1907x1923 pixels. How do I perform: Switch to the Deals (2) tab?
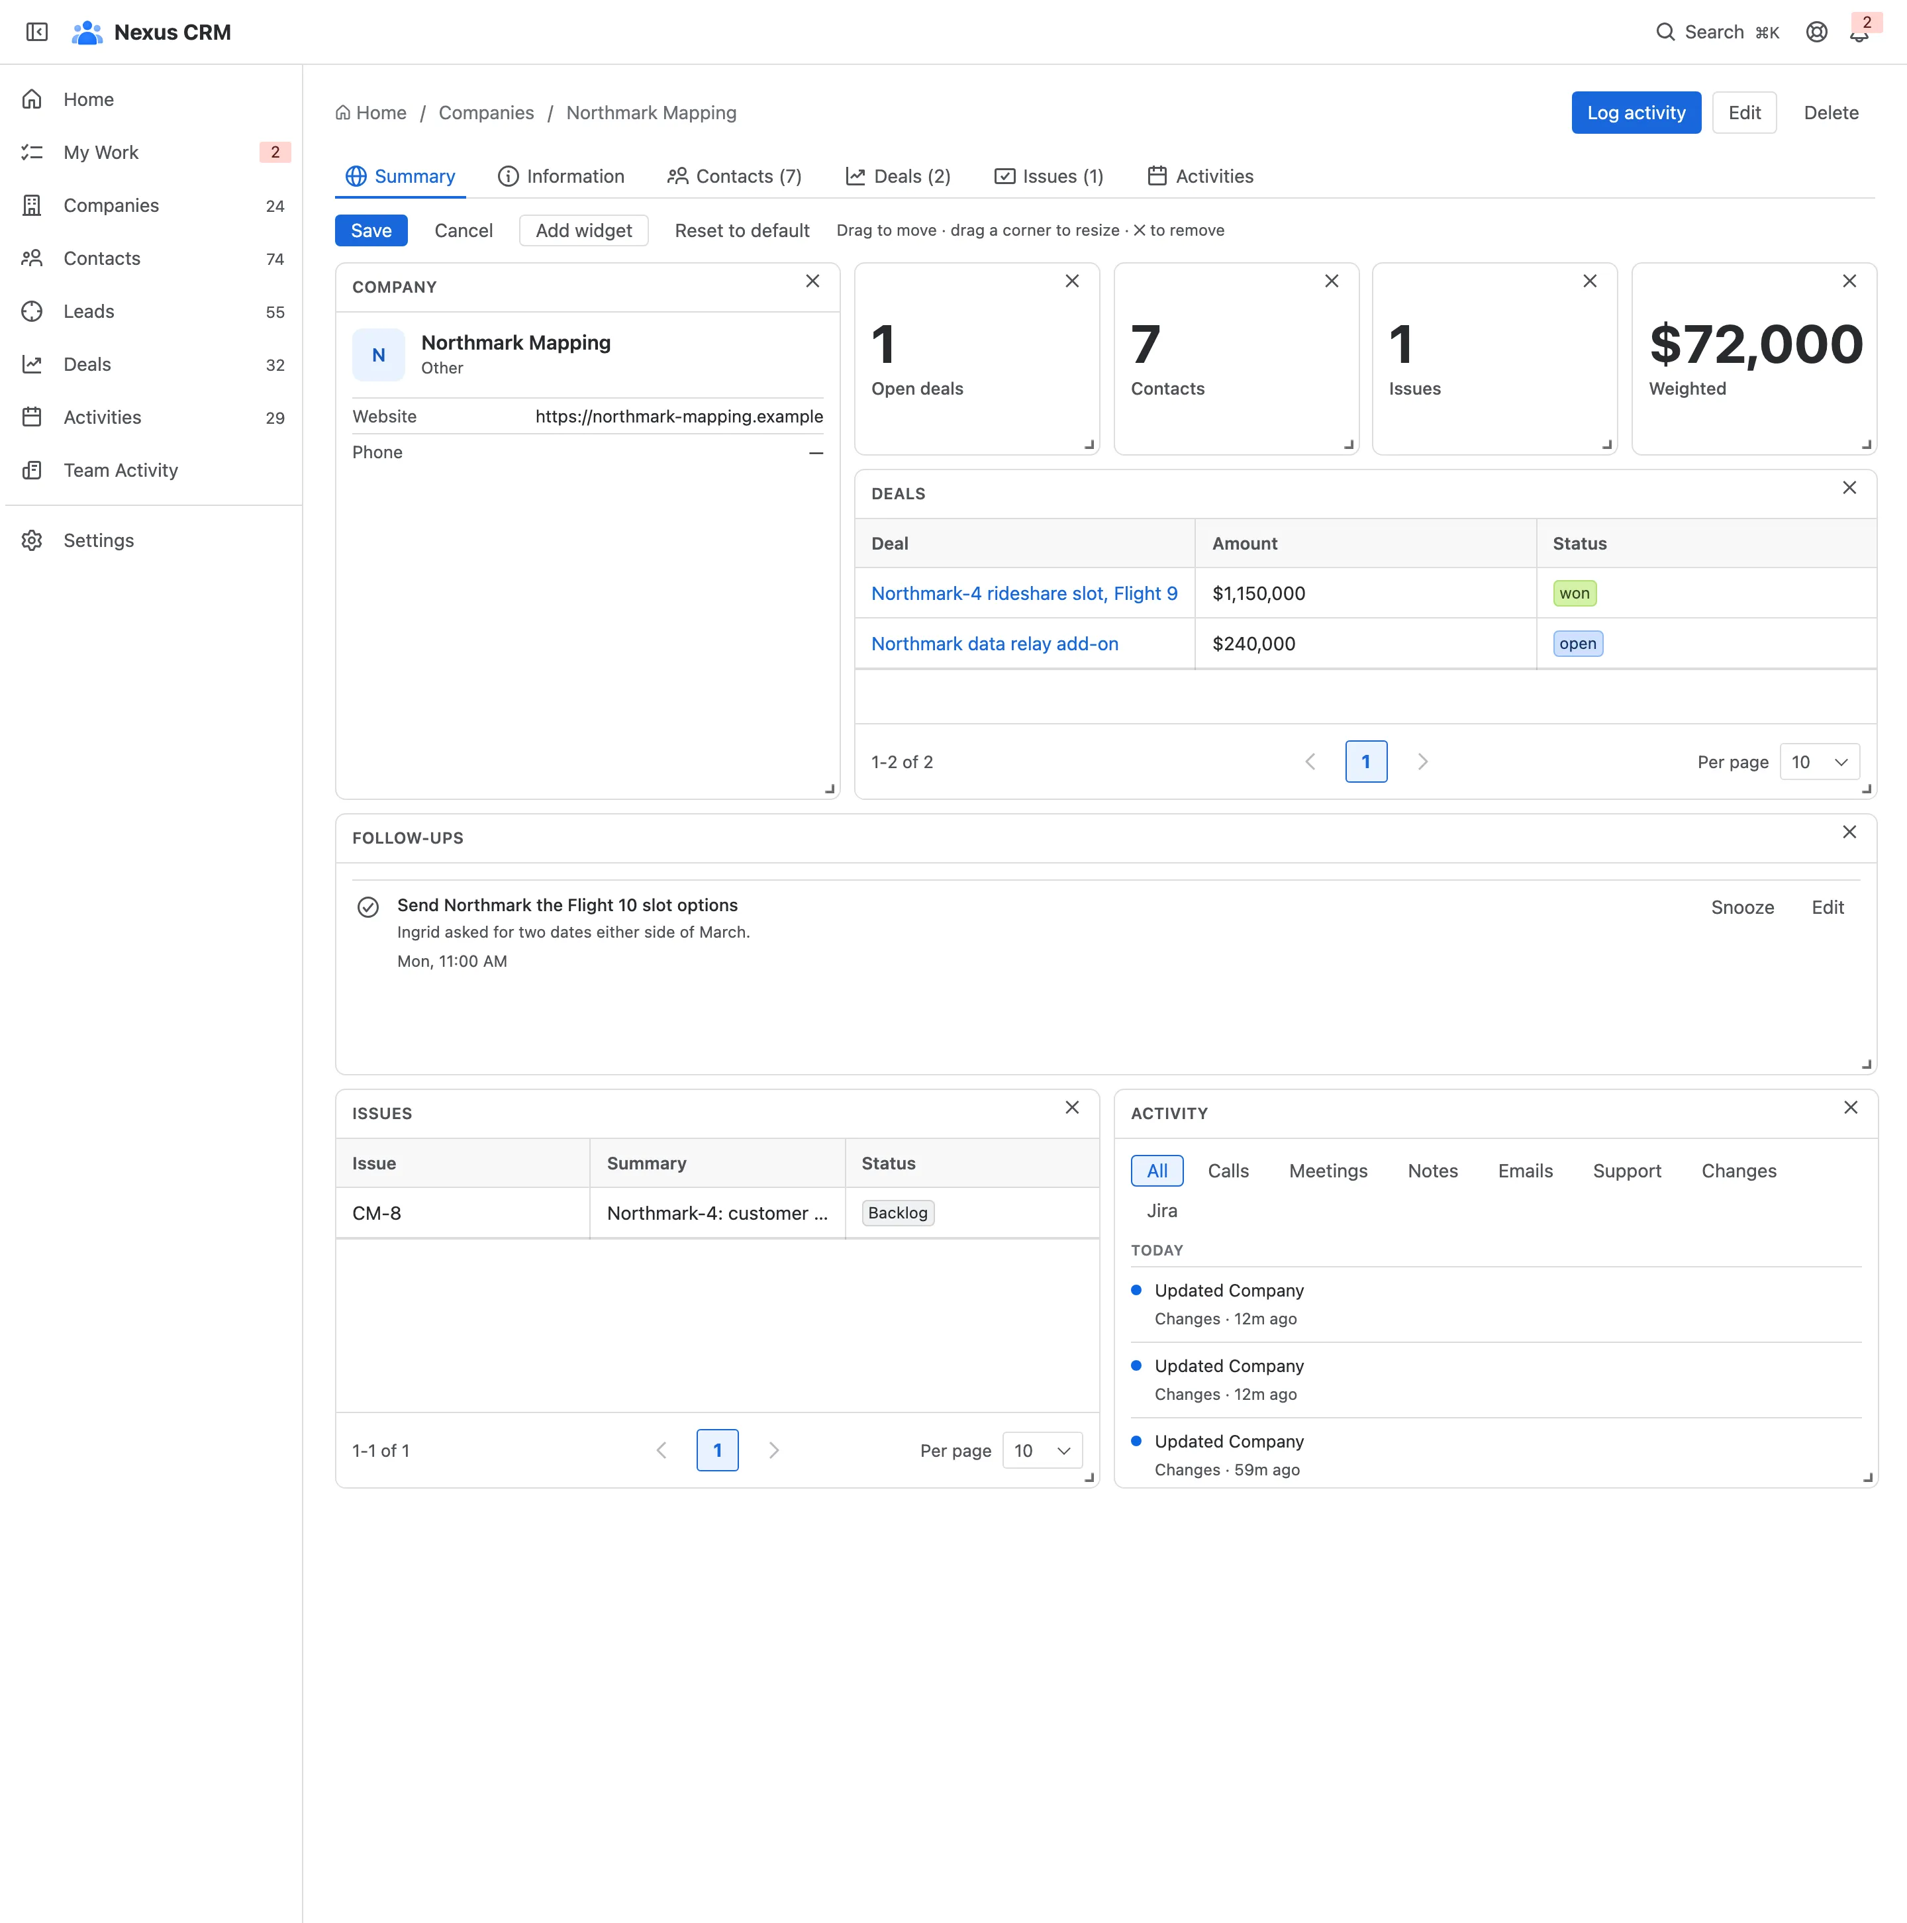[898, 176]
